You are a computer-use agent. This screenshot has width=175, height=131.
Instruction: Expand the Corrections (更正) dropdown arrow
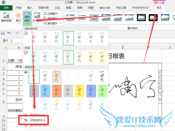(x=19, y=24)
